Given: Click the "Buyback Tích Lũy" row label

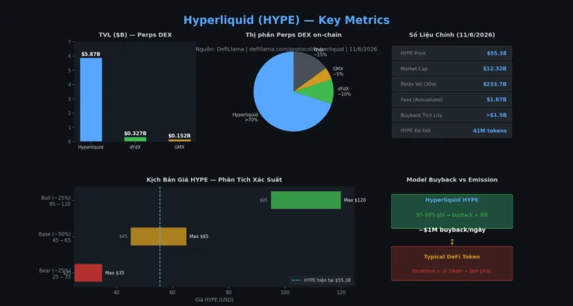Looking at the screenshot, I should tap(421, 115).
